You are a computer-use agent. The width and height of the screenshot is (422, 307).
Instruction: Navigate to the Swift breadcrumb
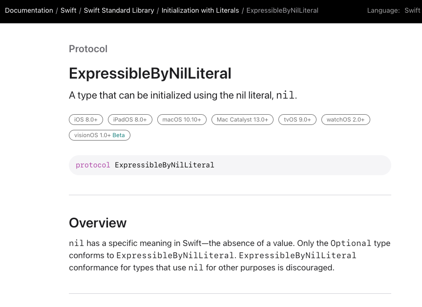point(68,10)
